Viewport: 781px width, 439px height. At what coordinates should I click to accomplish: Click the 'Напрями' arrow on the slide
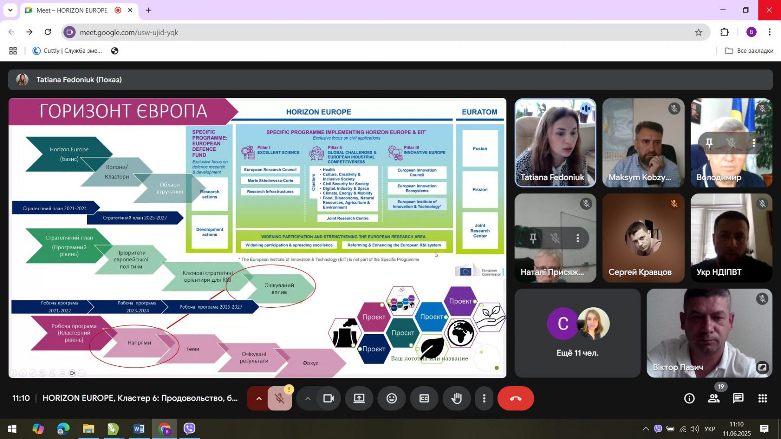click(139, 342)
